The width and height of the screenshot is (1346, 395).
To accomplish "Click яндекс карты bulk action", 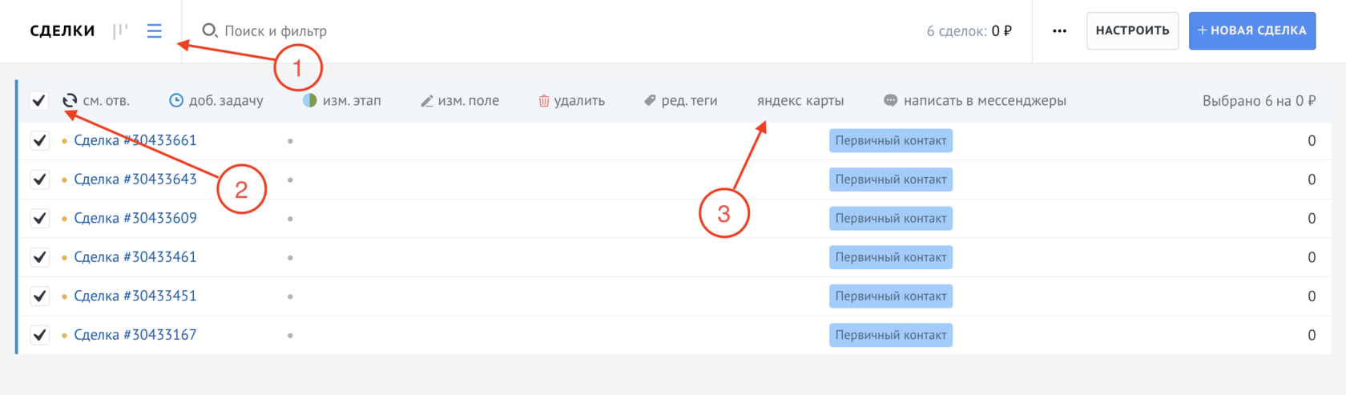I will 800,101.
